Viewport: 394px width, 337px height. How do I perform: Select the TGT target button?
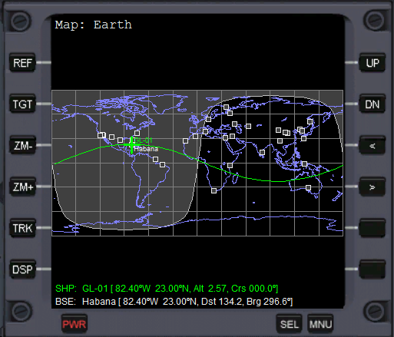click(22, 104)
